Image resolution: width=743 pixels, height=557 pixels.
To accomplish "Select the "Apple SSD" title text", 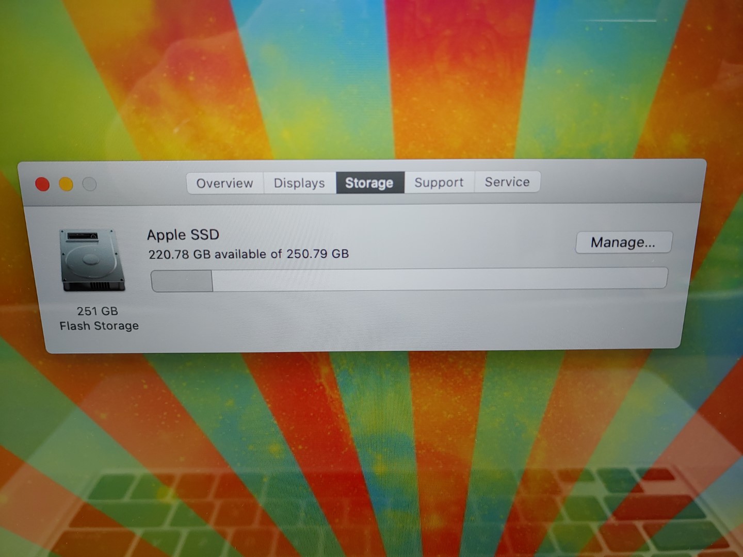I will [183, 235].
